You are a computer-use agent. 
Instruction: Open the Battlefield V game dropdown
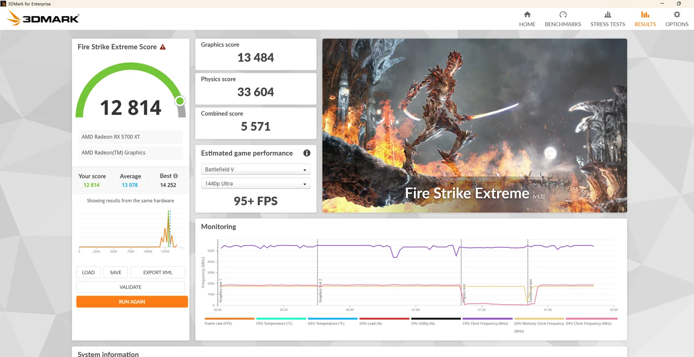point(255,169)
